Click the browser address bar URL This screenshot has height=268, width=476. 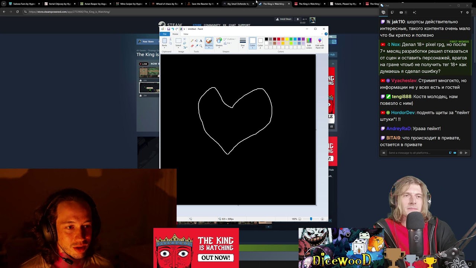pyautogui.click(x=70, y=12)
